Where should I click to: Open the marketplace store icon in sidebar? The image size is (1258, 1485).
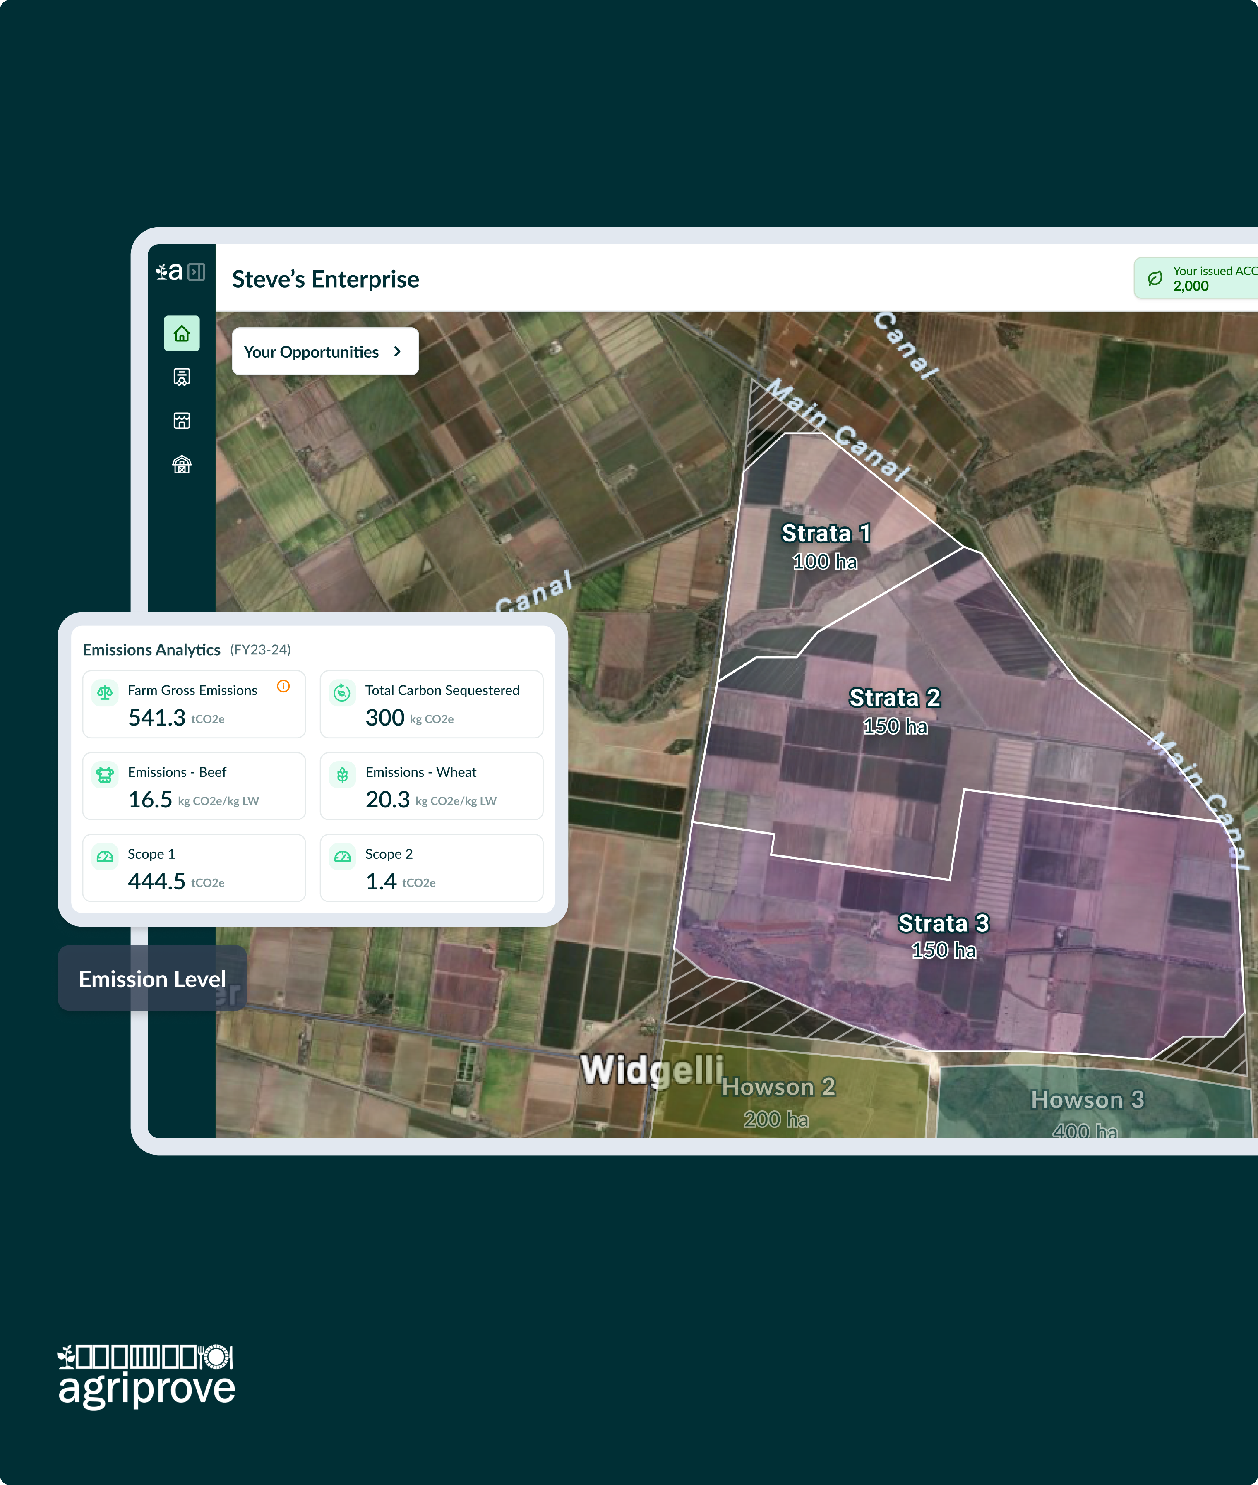[182, 421]
